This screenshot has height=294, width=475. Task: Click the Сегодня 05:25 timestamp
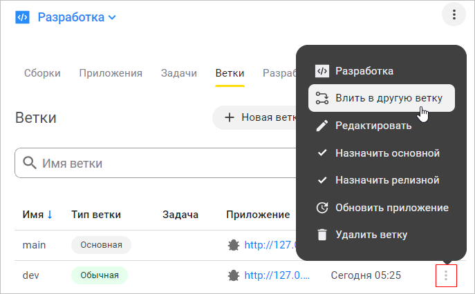pos(366,275)
